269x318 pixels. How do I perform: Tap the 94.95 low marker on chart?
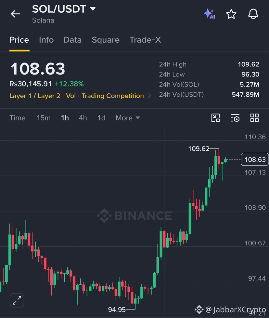tap(117, 310)
